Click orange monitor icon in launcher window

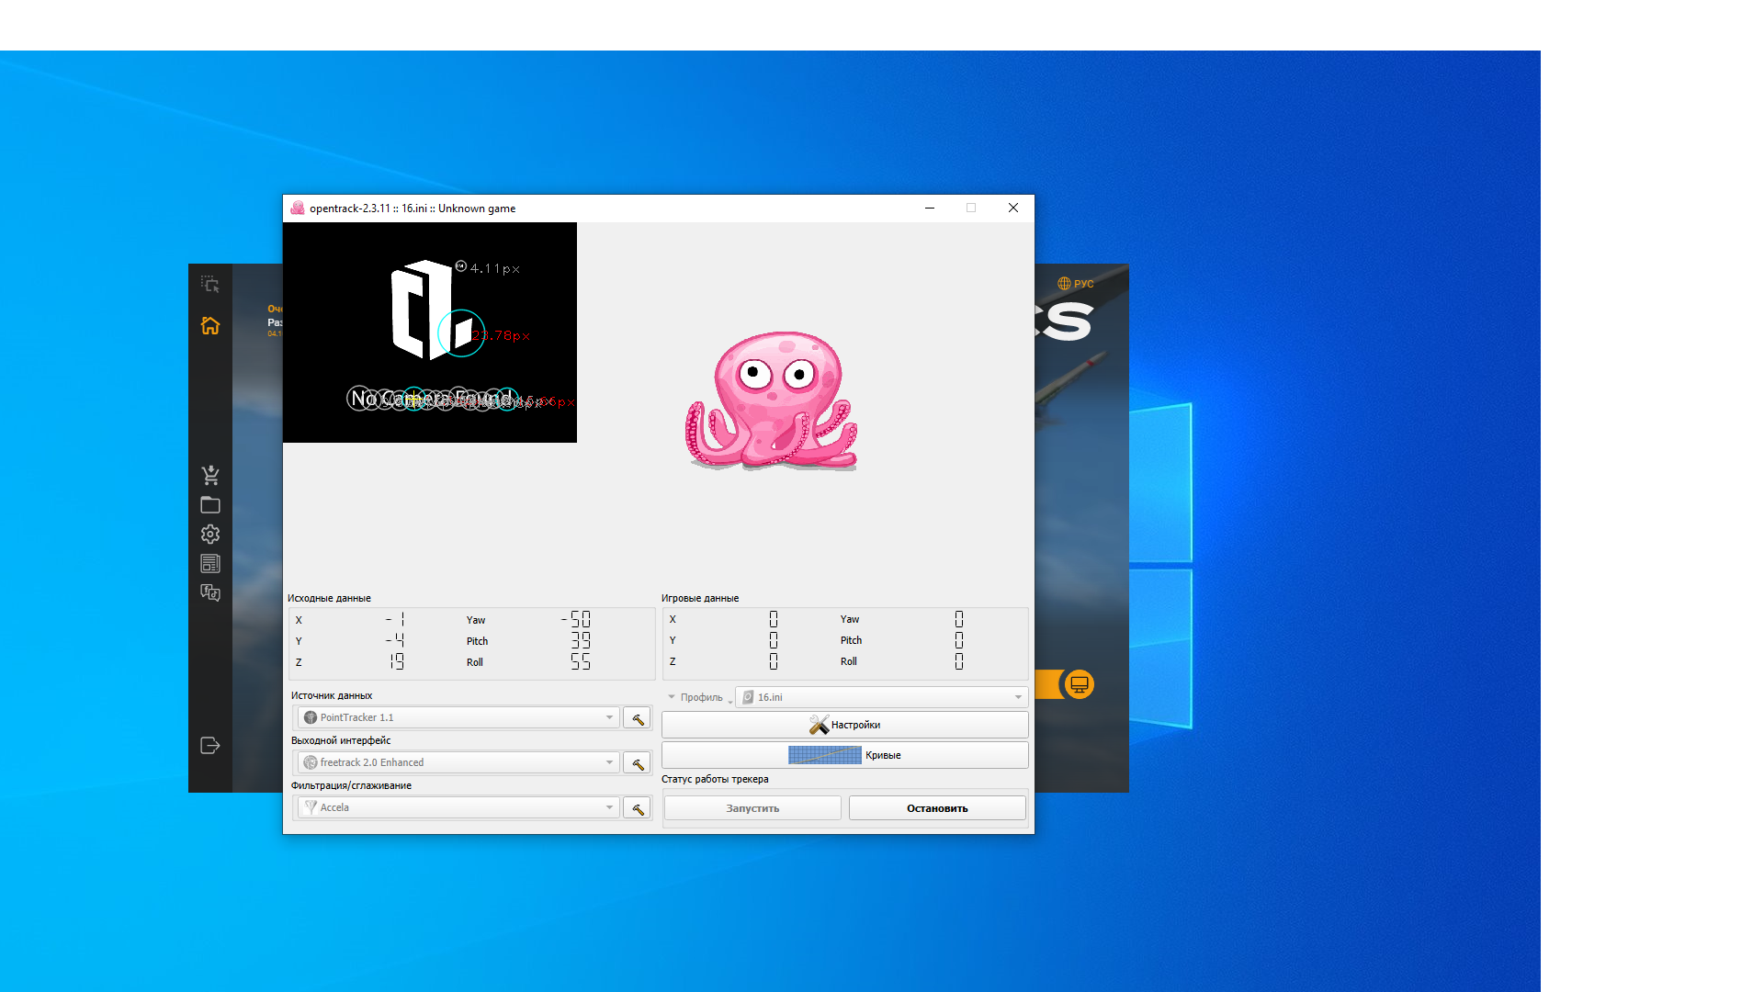(x=1080, y=684)
